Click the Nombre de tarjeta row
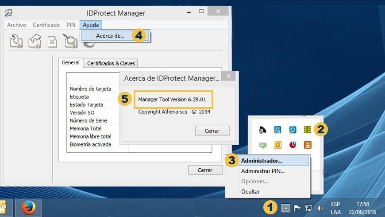Viewport: 385px width, 217px height. point(93,89)
